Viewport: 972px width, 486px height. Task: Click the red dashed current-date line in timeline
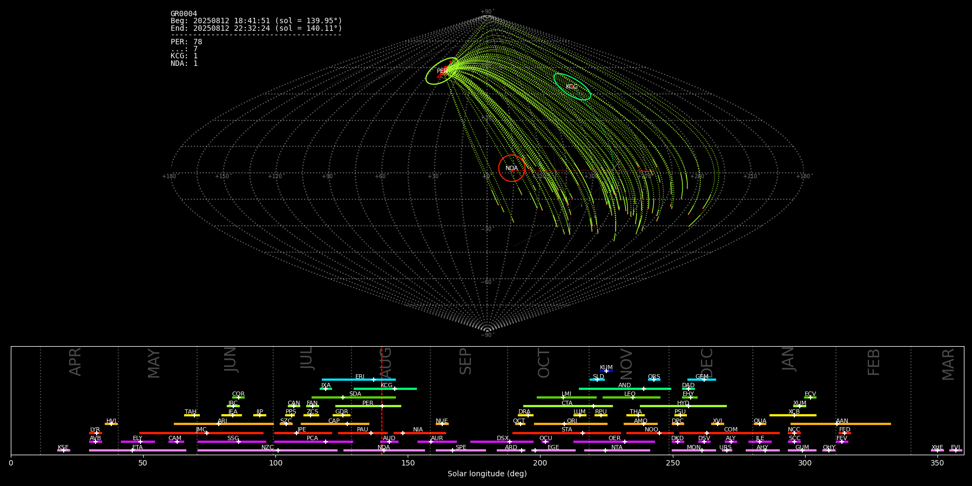click(x=382, y=400)
